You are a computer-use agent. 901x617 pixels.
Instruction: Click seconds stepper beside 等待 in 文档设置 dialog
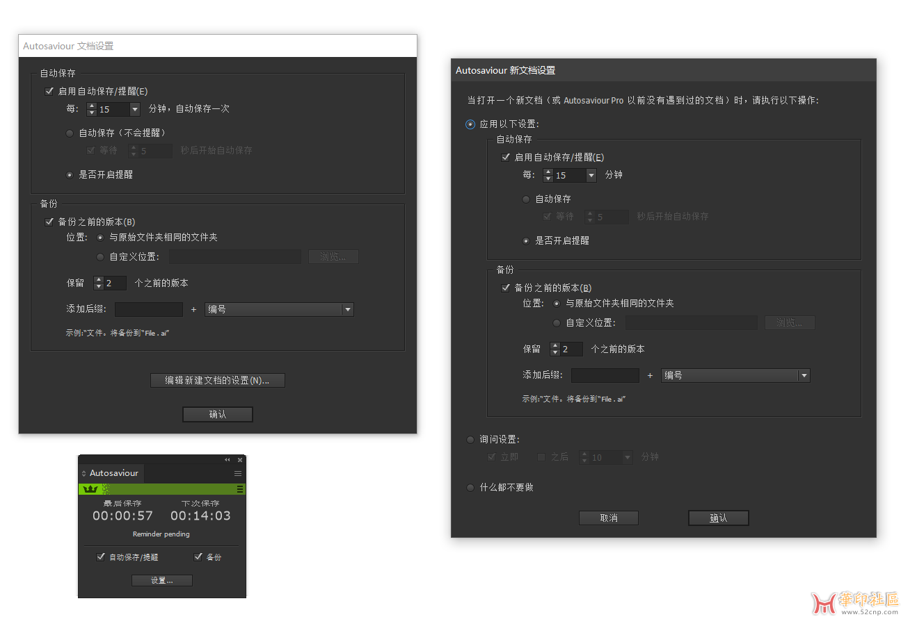134,151
